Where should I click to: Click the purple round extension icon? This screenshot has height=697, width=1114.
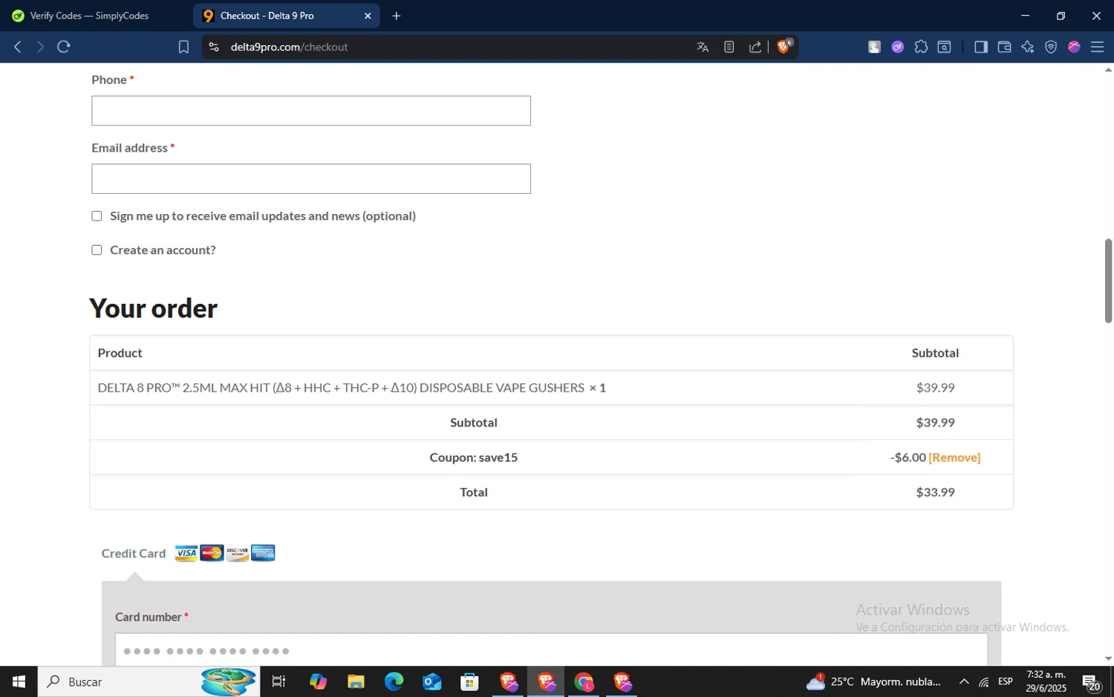tap(898, 47)
